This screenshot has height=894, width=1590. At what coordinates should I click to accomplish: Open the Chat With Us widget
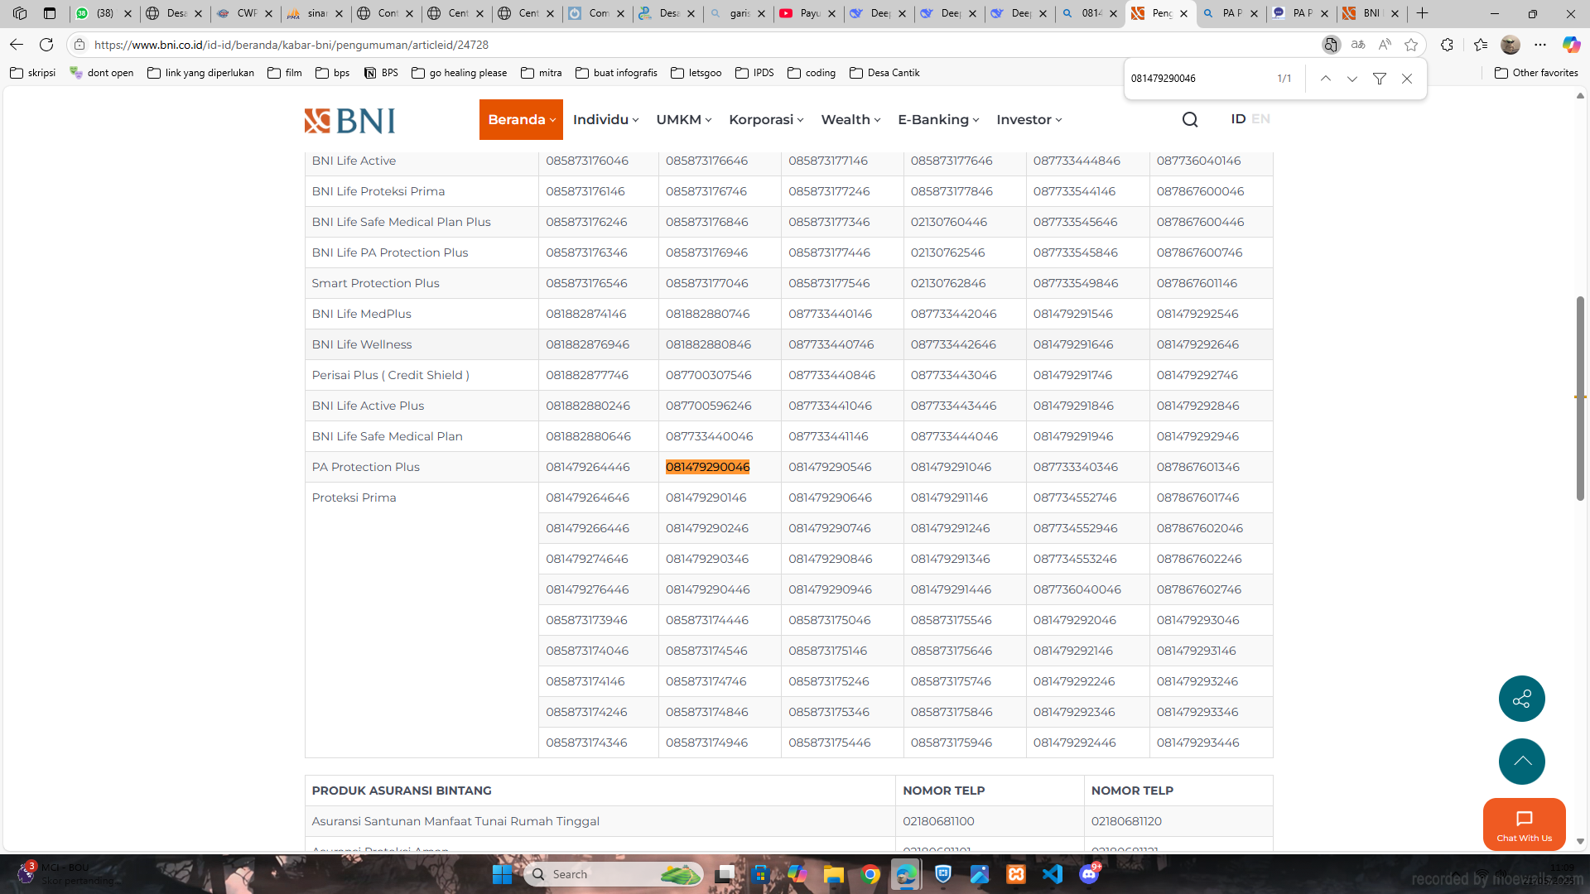1524,824
